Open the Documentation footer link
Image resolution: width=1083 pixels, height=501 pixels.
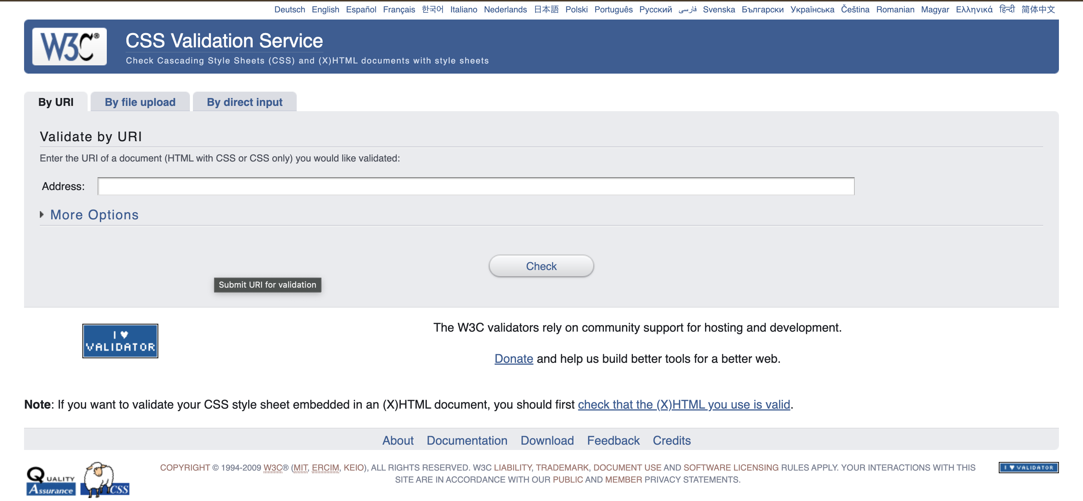point(467,440)
